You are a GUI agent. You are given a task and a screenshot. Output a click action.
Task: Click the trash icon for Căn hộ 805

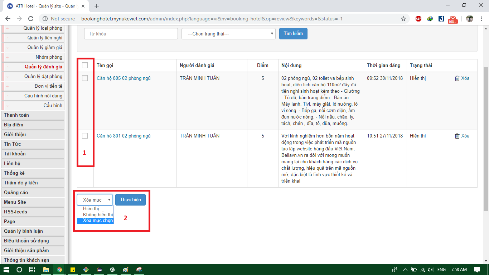[x=457, y=78]
